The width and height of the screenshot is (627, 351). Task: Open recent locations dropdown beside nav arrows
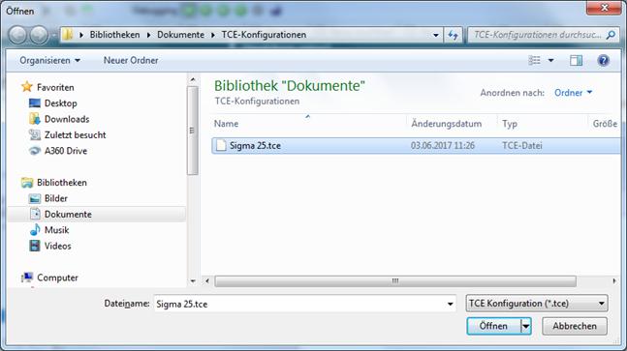[54, 35]
